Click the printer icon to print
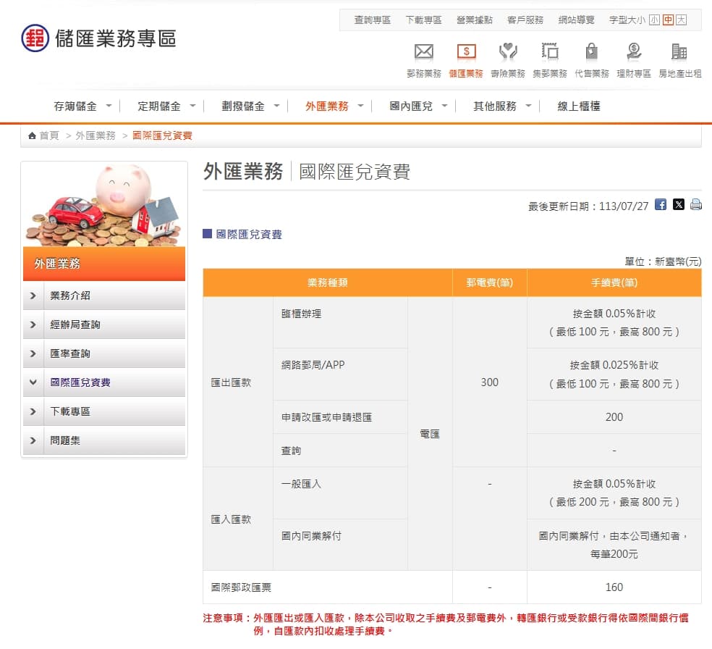Image resolution: width=712 pixels, height=649 pixels. pos(695,204)
